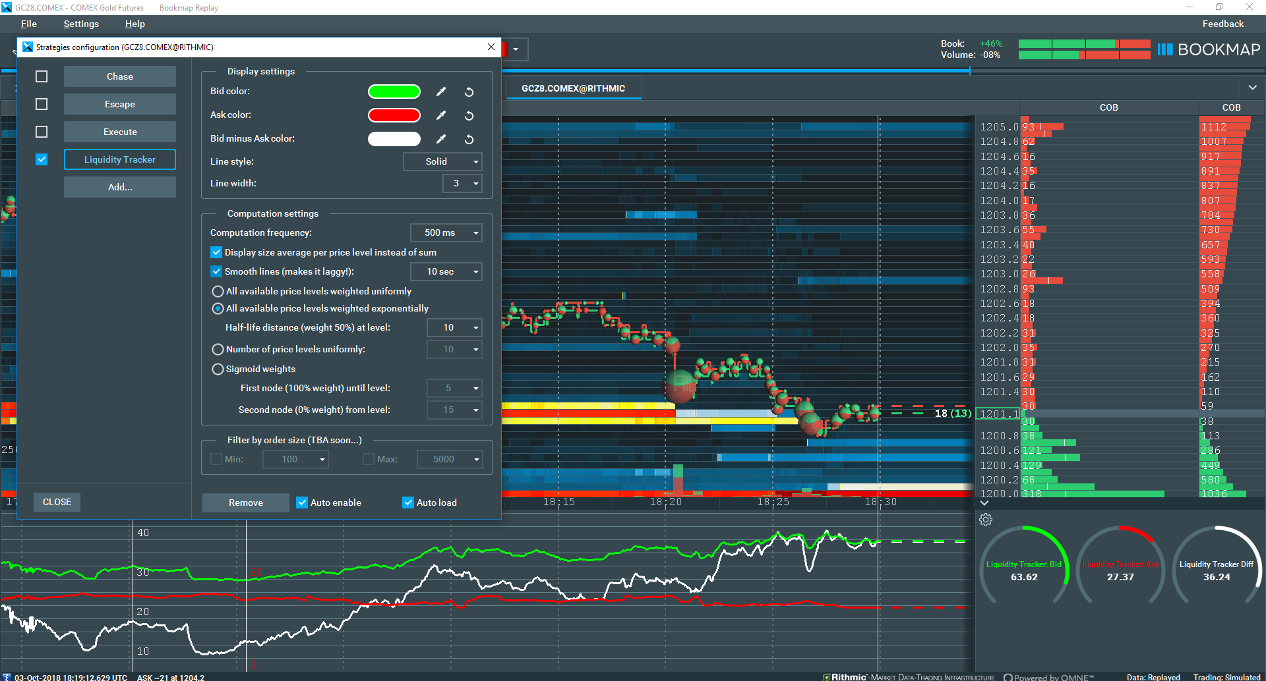Click the Bid color edit pencil icon

[441, 92]
